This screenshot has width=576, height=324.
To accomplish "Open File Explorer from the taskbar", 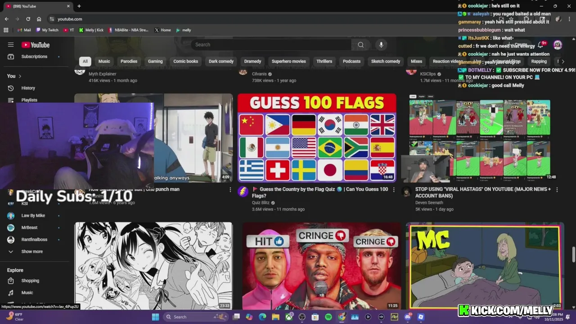I will tap(275, 317).
